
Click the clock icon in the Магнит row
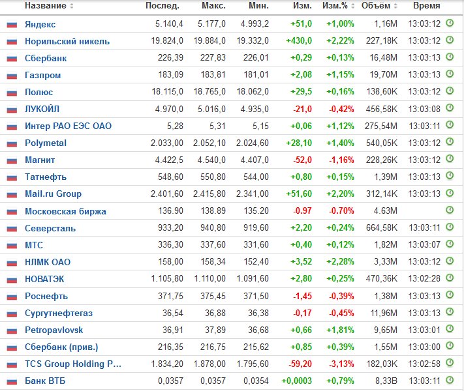coord(450,159)
